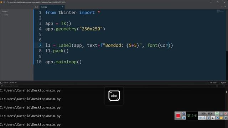
Task: Click the 'geometry' method name on line 4
Action: [66, 29]
